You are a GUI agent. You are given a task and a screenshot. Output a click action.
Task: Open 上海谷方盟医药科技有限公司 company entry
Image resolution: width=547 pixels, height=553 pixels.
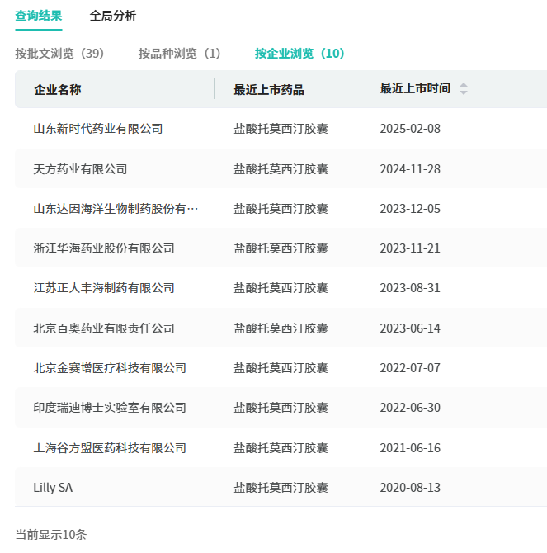tap(110, 448)
